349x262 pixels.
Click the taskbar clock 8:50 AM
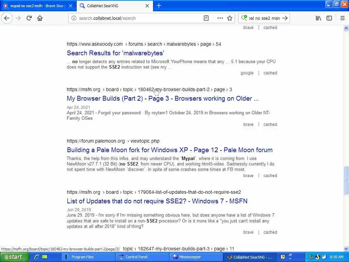(x=336, y=257)
